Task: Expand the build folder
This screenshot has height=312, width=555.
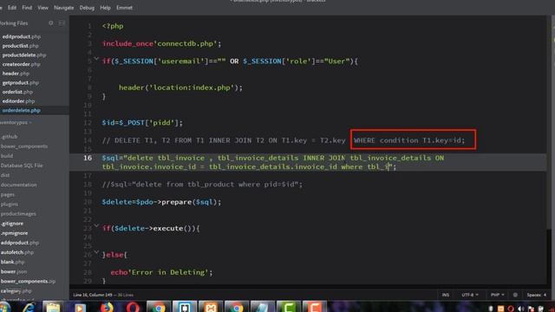Action: point(7,156)
